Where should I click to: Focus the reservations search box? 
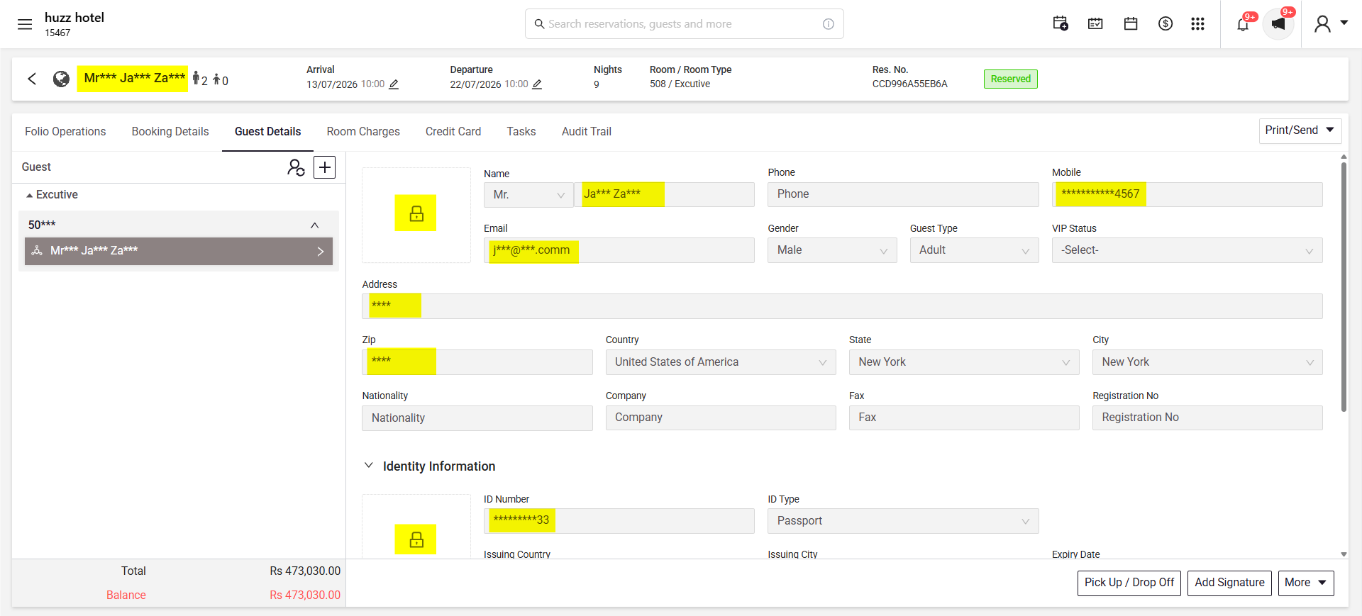[x=685, y=24]
